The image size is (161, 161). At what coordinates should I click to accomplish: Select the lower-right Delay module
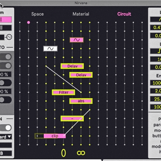click(x=81, y=75)
